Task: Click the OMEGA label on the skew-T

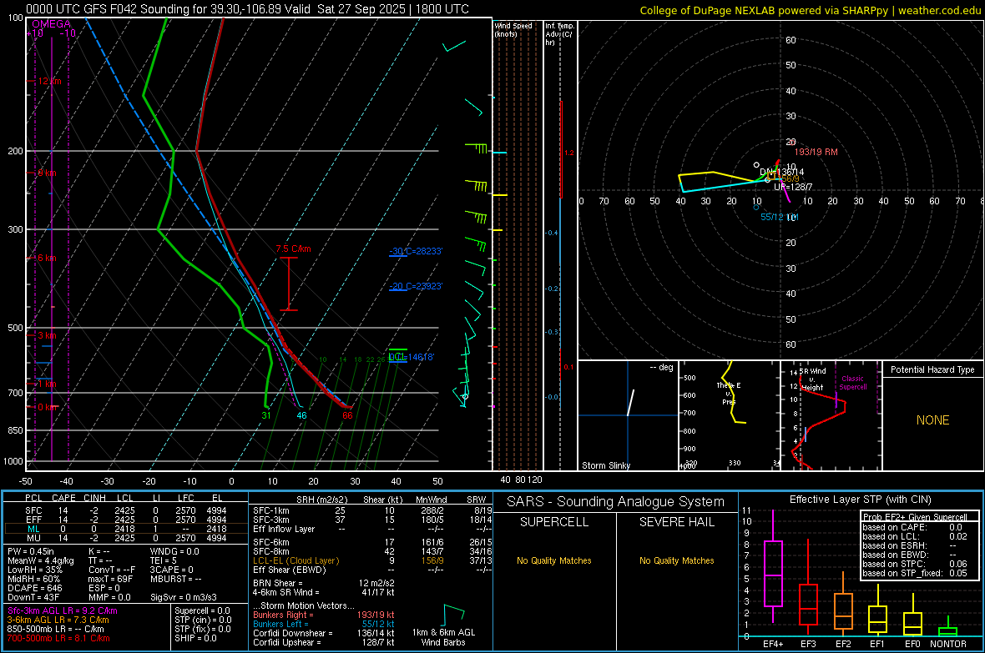Action: pos(52,24)
